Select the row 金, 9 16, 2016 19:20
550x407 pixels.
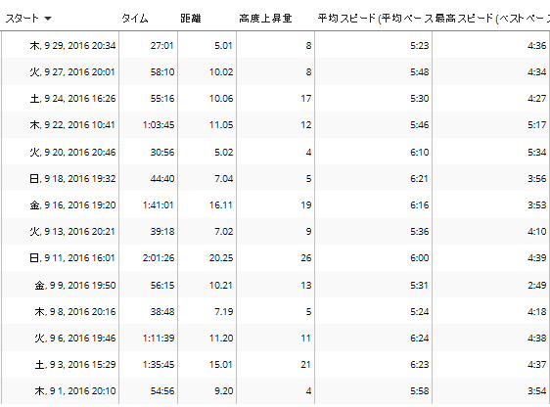coord(275,205)
